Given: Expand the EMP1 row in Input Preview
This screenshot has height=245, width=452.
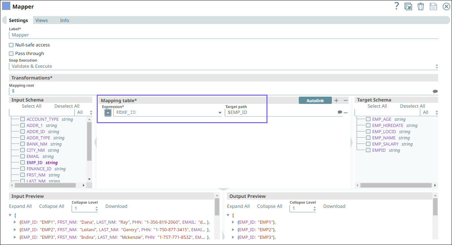Looking at the screenshot, I should (14, 222).
